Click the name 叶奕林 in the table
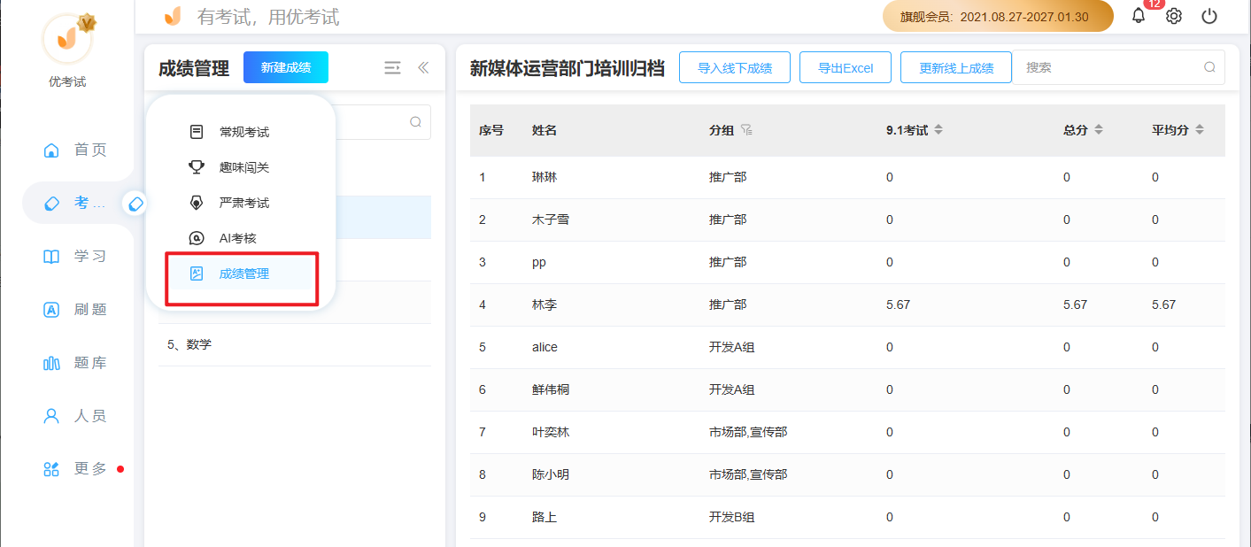1251x547 pixels. [x=551, y=432]
